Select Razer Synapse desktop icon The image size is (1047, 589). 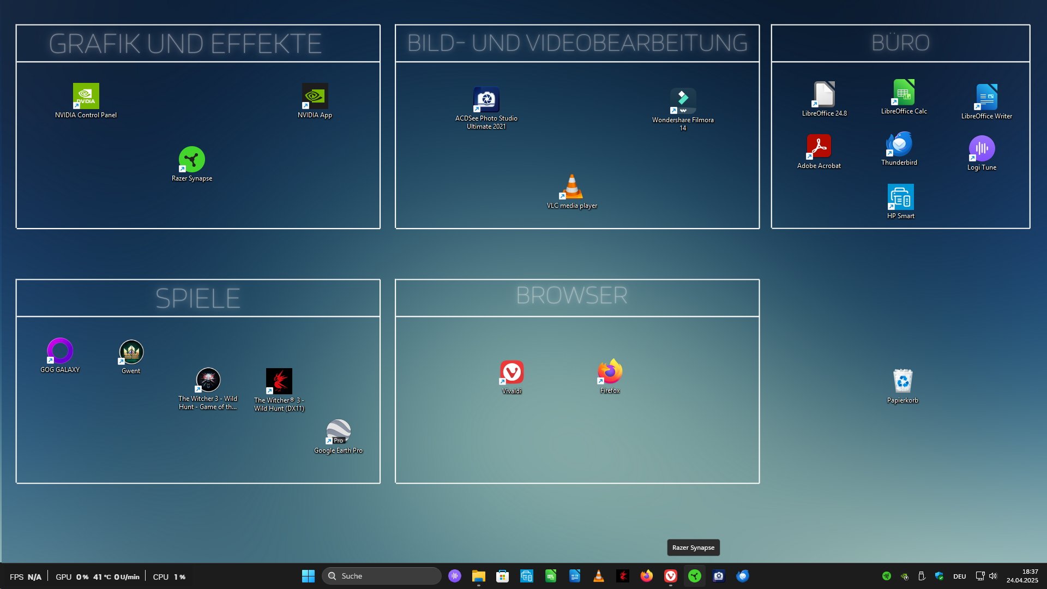(x=192, y=160)
